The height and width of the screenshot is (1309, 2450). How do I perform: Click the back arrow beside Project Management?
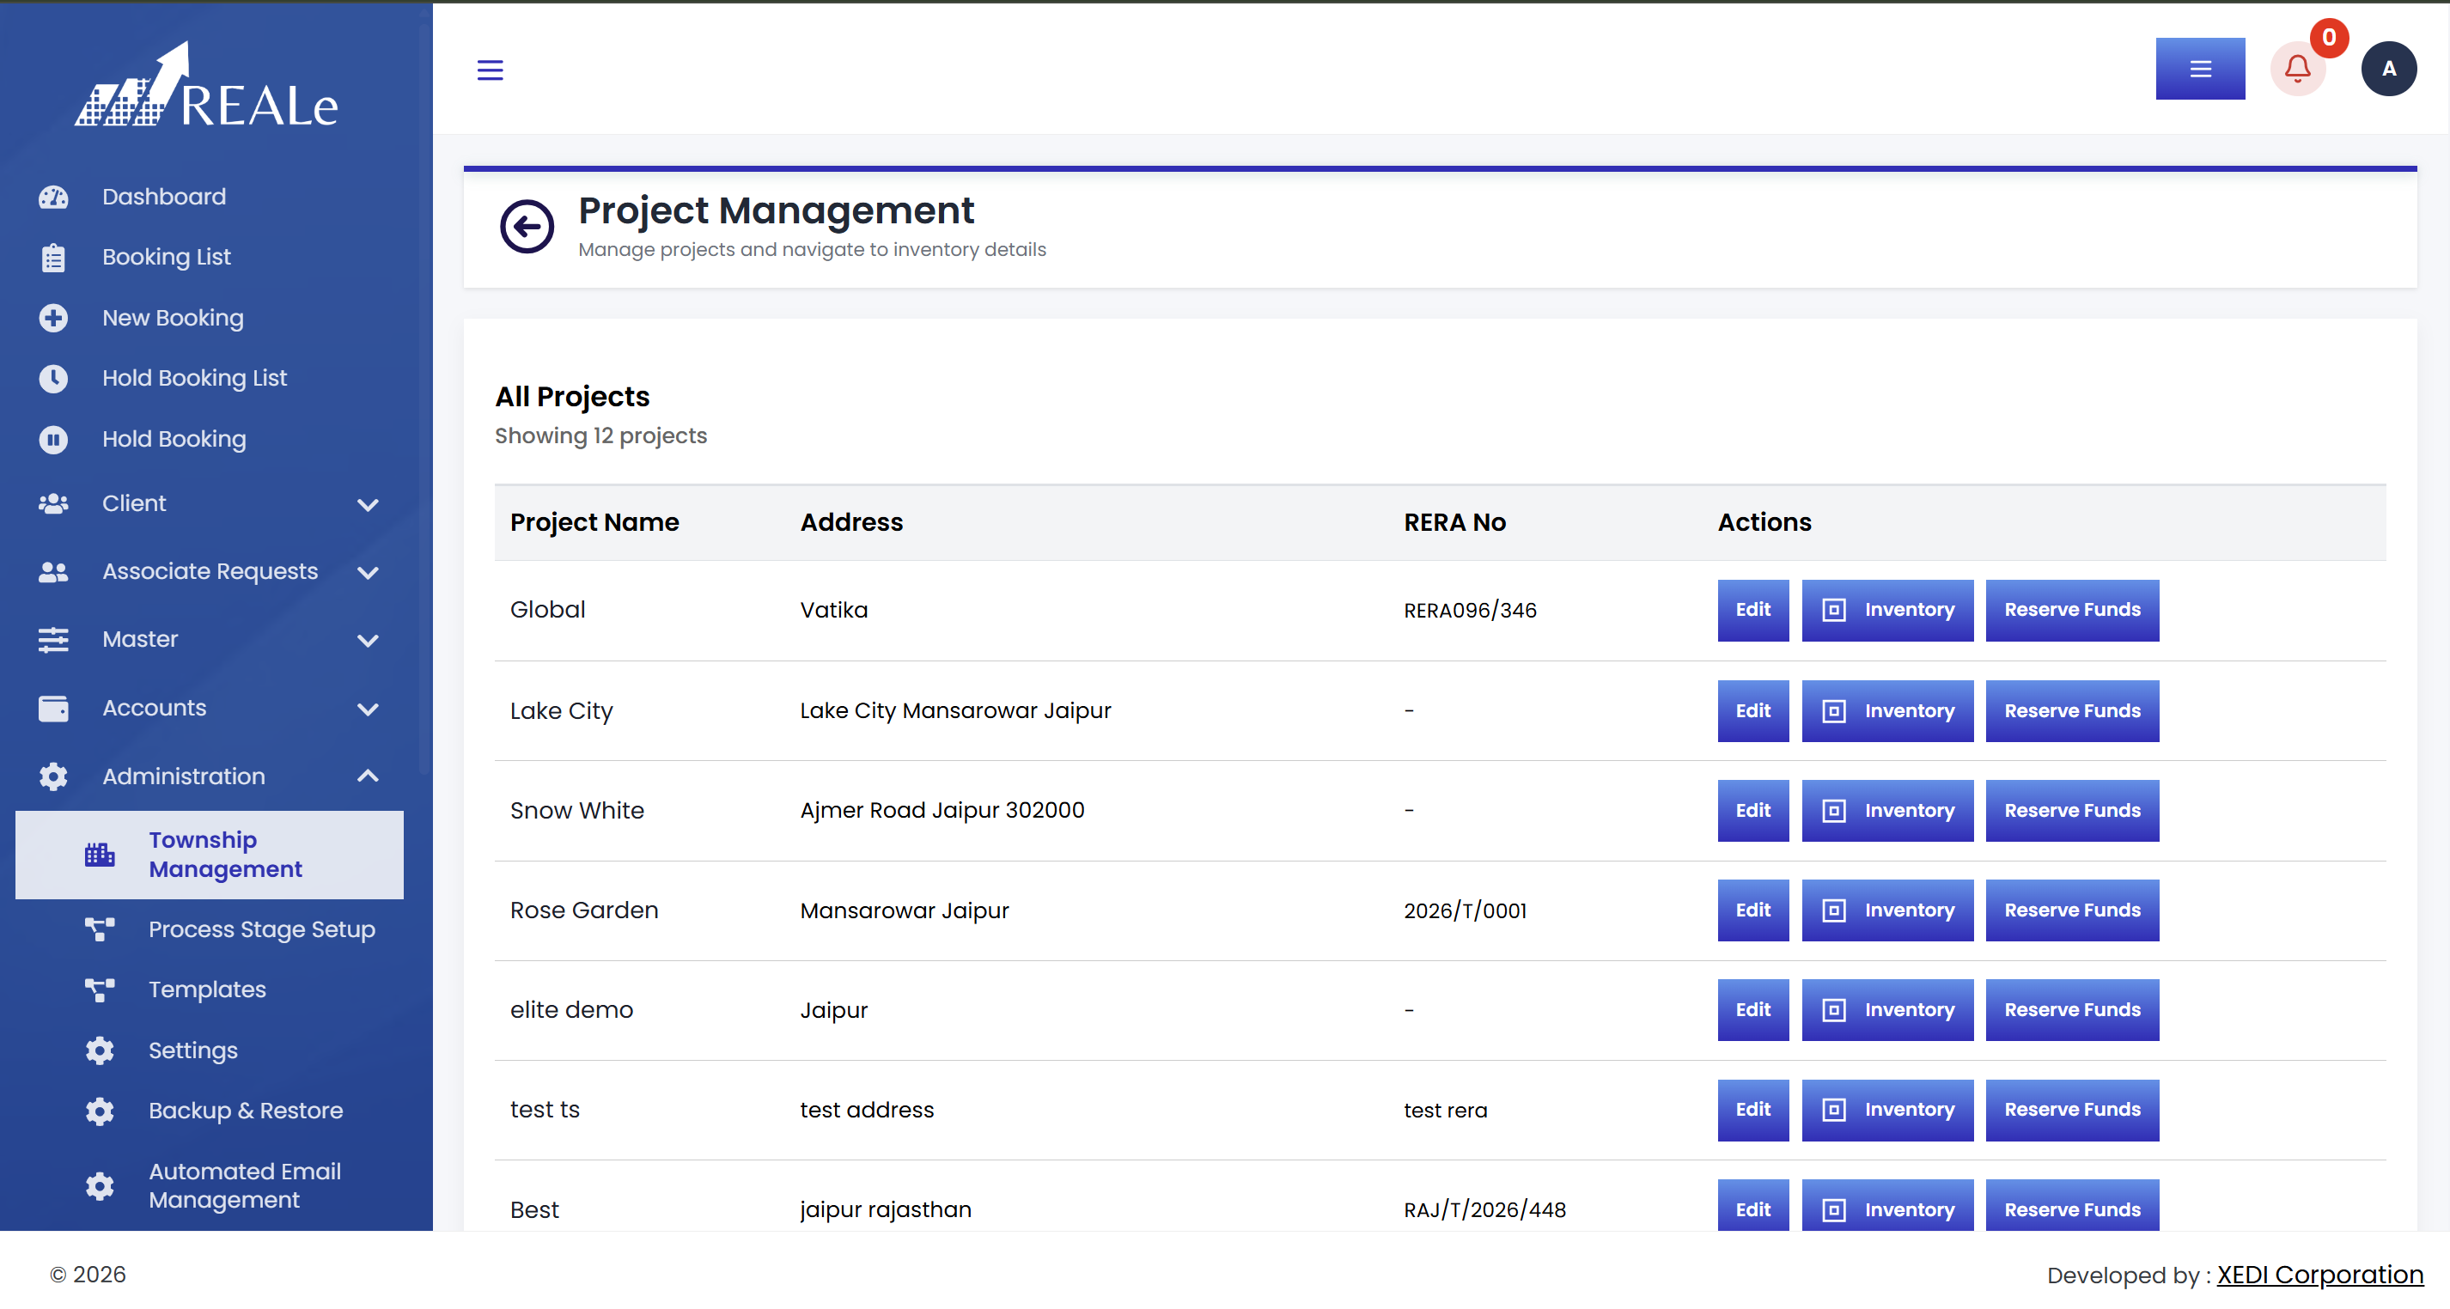coord(527,226)
